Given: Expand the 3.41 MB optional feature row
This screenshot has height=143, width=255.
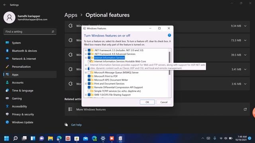Looking at the screenshot, I should click(245, 70).
